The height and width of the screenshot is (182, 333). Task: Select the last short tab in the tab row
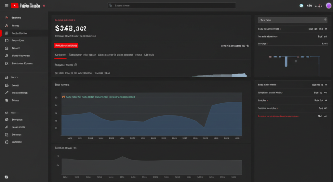coord(149,55)
